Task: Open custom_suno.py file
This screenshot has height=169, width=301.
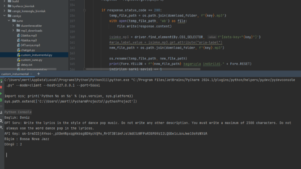Action: pos(32,60)
